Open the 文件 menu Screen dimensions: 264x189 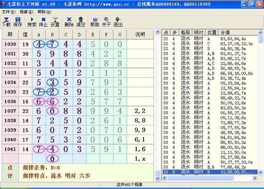(x=9, y=12)
